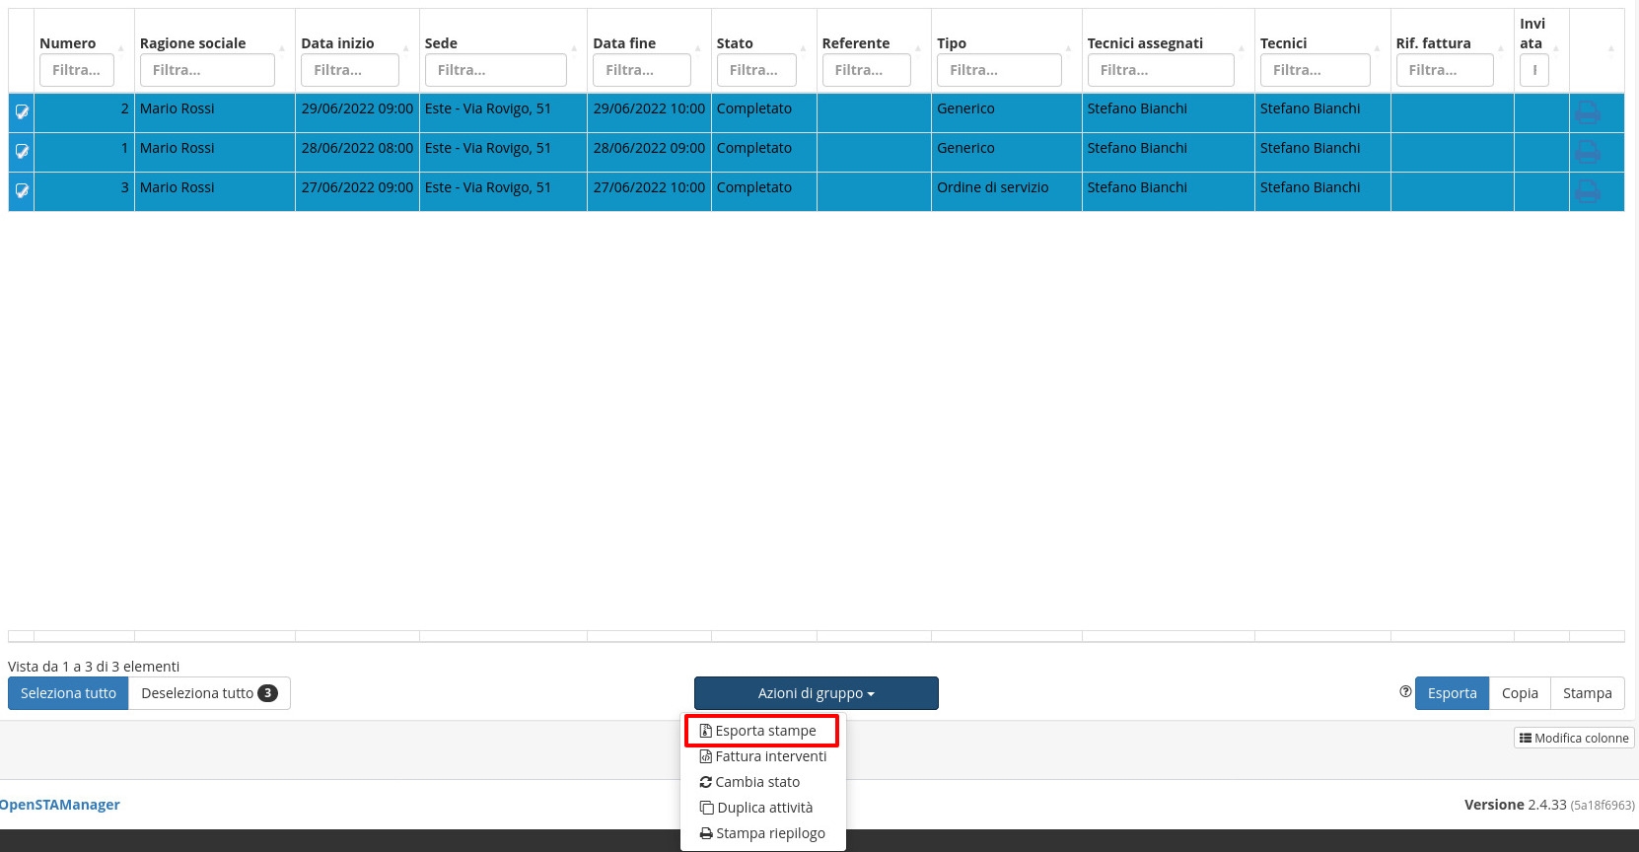This screenshot has width=1639, height=852.
Task: Click the Ragione sociale filter field
Action: pos(207,70)
